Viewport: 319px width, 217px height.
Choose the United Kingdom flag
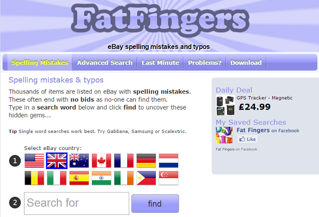click(x=57, y=161)
